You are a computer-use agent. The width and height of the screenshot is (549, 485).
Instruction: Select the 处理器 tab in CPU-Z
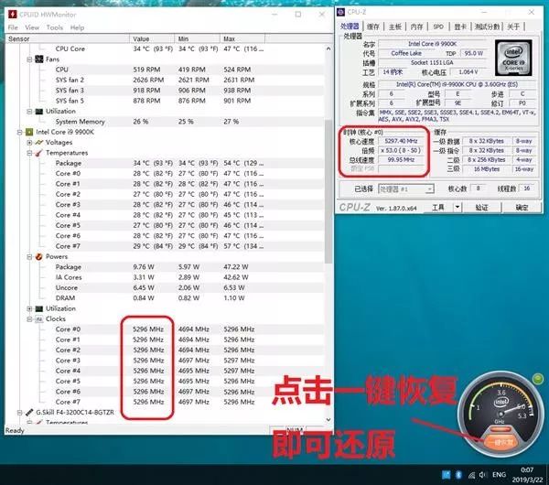[350, 27]
